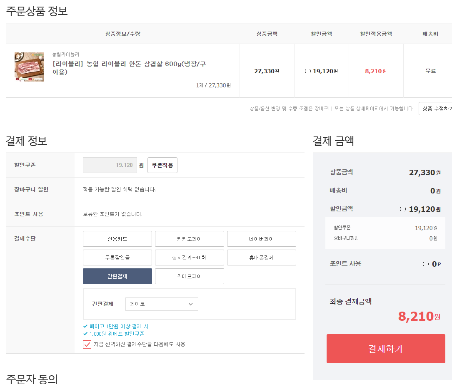Click the 1개 / 27,330원 quantity text
The width and height of the screenshot is (452, 384).
213,85
